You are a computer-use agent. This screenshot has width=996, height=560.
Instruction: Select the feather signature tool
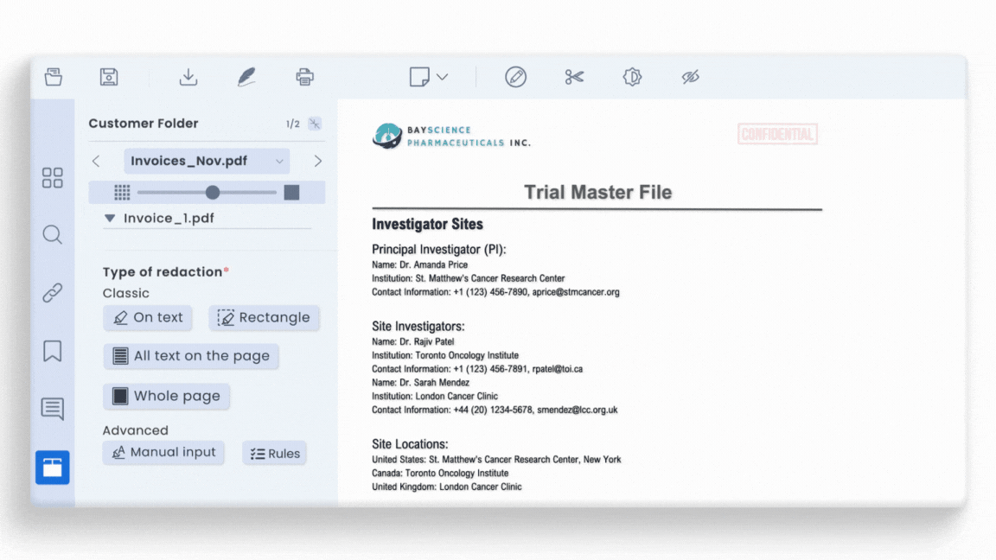pos(246,77)
